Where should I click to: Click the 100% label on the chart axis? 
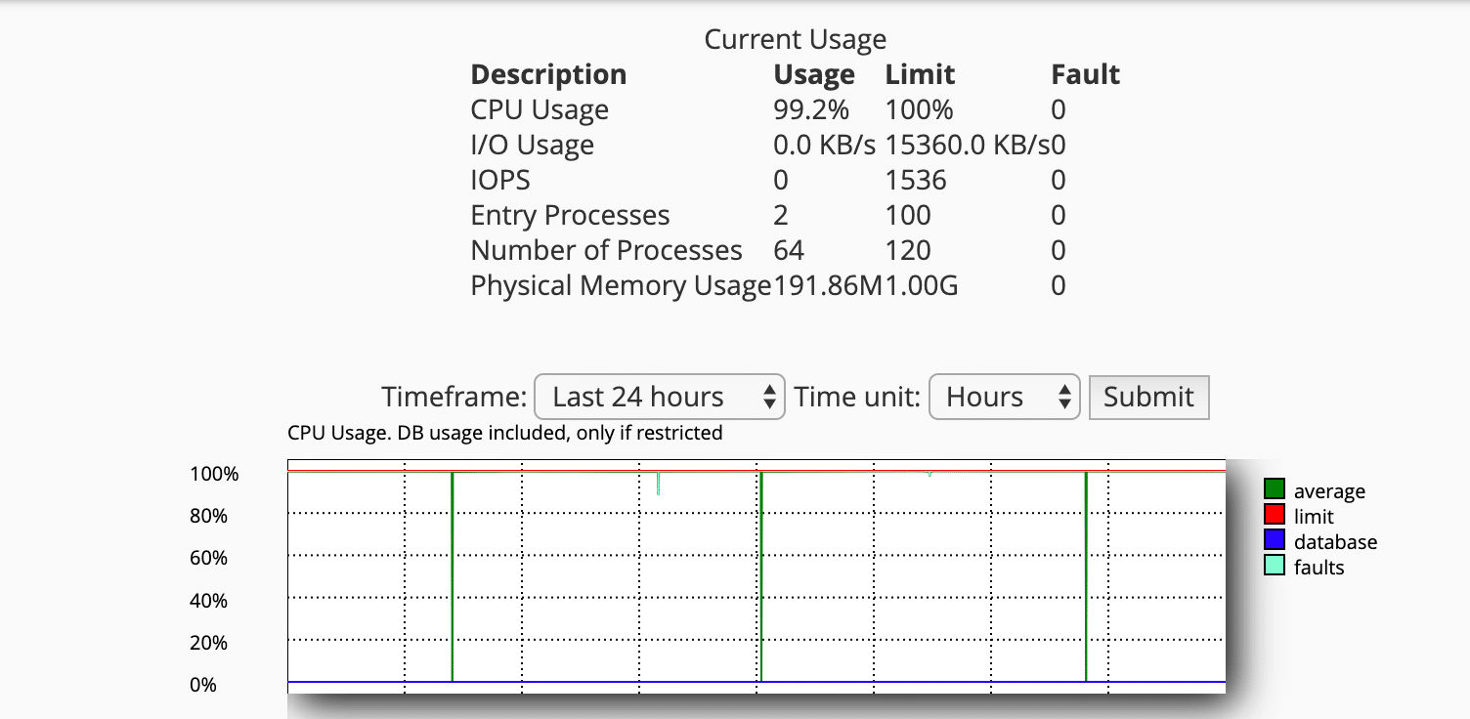pos(214,475)
